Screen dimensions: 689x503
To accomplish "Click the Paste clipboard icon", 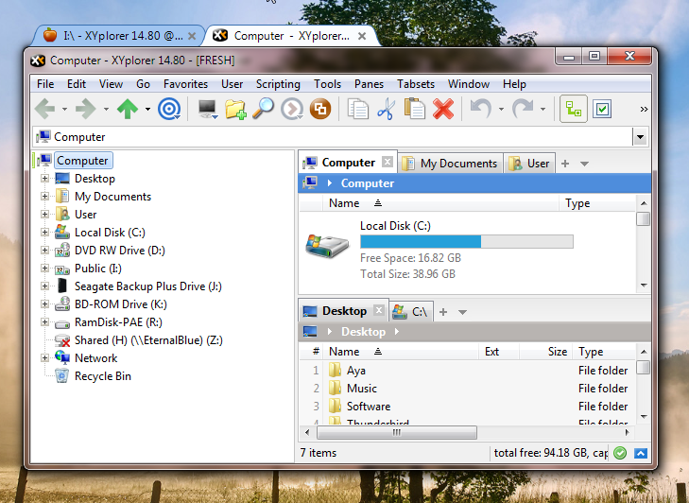I will pyautogui.click(x=414, y=110).
